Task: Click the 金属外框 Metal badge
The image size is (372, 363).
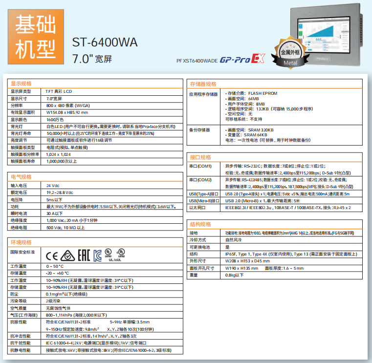Action: click(x=290, y=53)
